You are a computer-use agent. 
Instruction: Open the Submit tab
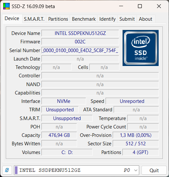click(127, 19)
